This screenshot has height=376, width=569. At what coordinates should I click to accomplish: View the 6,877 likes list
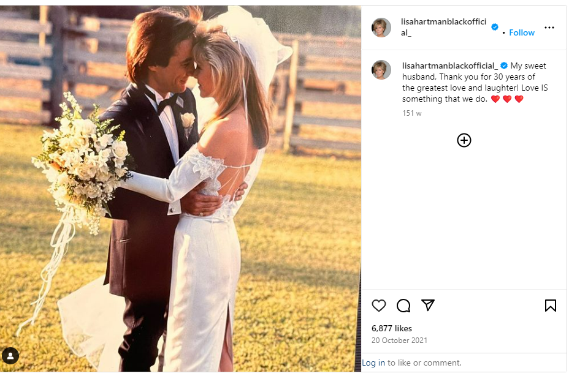click(x=392, y=329)
